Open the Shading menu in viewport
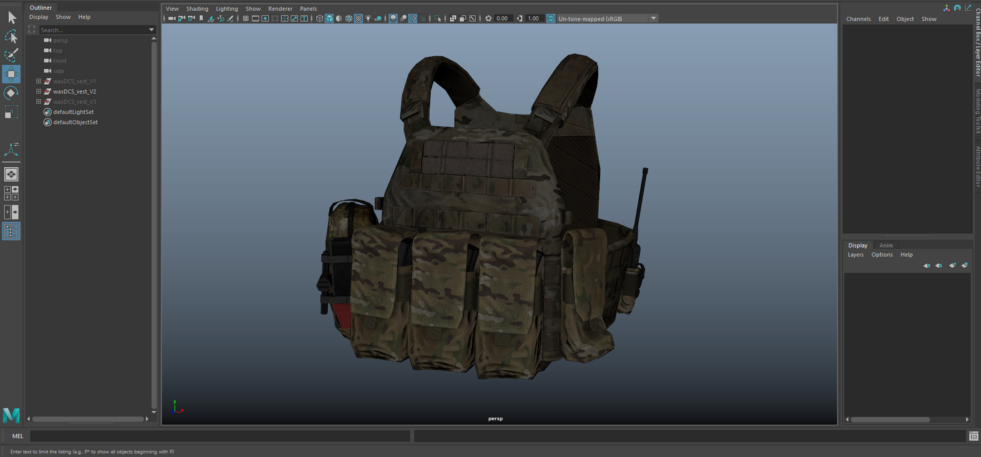The width and height of the screenshot is (981, 457). point(197,9)
